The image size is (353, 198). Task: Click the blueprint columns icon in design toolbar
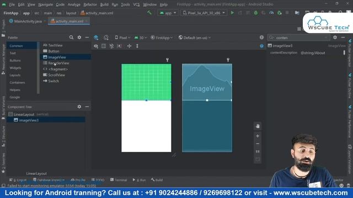coord(104,46)
